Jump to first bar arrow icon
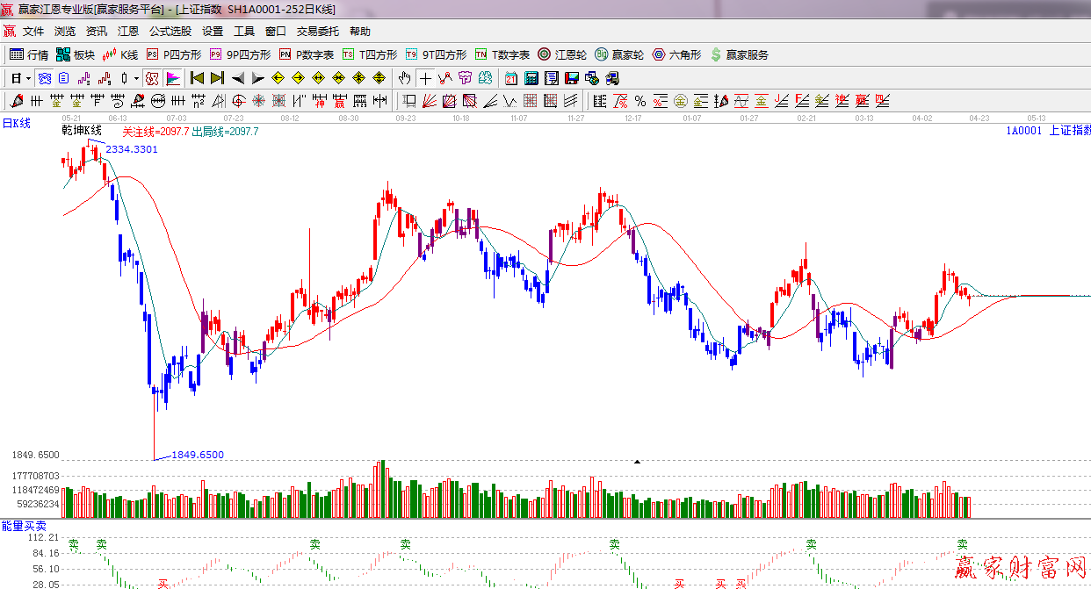1091x589 pixels. point(197,78)
